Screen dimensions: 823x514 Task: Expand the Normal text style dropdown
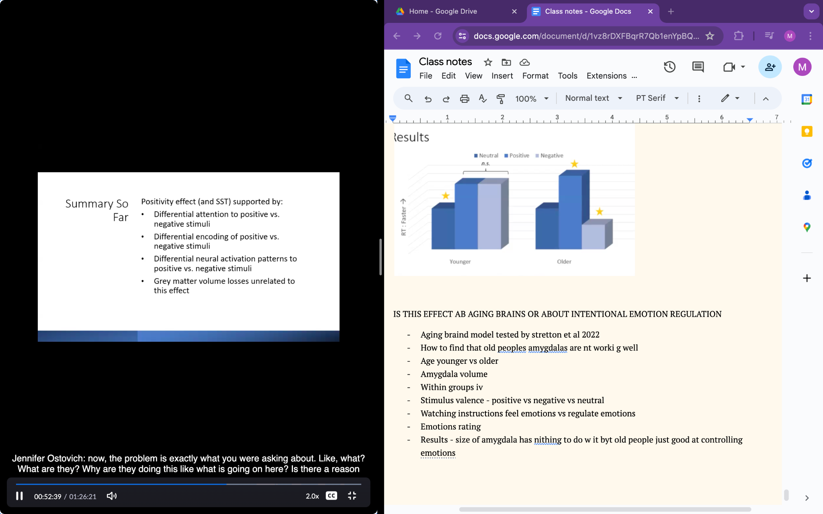(593, 98)
